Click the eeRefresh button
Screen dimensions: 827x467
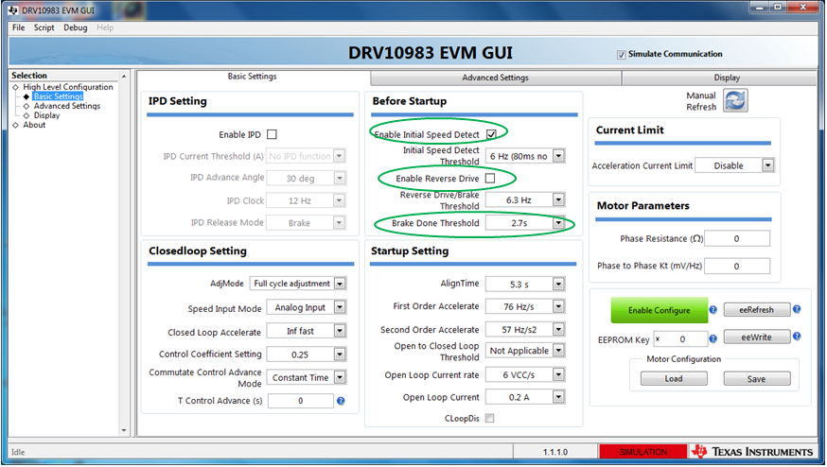(x=757, y=310)
